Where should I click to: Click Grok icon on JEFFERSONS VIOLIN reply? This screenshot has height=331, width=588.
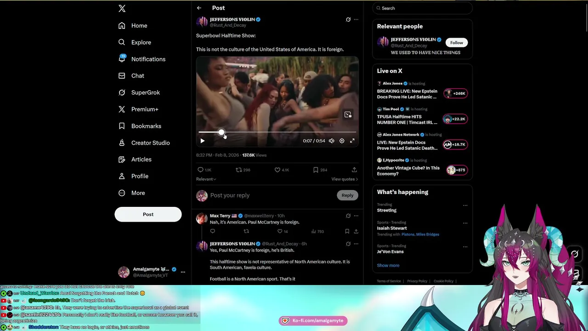coord(348,244)
